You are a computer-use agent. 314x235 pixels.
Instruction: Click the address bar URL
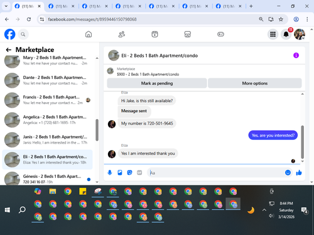coord(92,19)
